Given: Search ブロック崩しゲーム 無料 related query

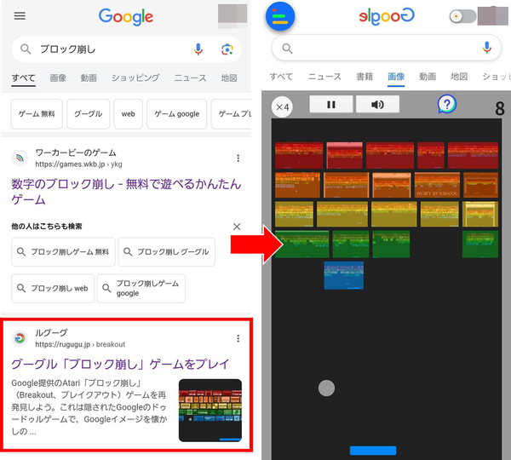Looking at the screenshot, I should tap(63, 252).
